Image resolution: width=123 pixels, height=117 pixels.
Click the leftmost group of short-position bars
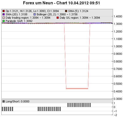pyautogui.click(x=7, y=109)
